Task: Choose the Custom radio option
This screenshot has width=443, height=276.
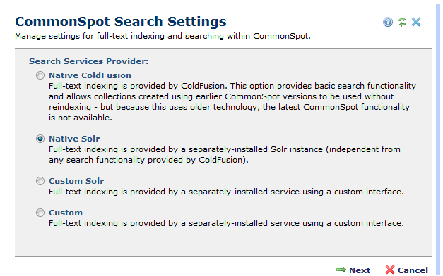Action: [x=40, y=213]
